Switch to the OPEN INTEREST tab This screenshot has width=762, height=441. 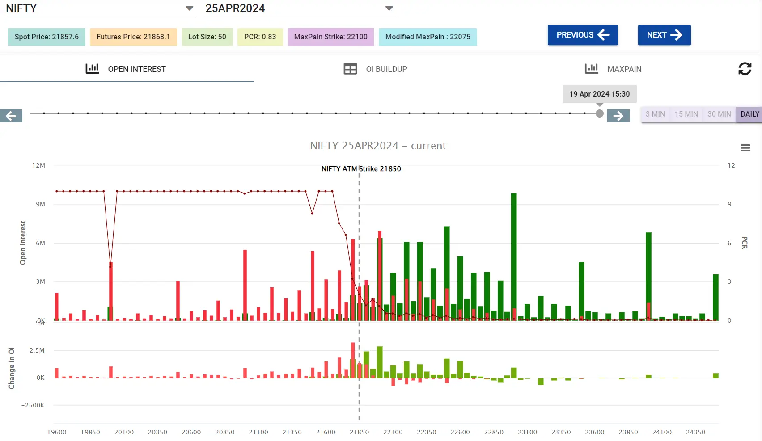point(127,69)
